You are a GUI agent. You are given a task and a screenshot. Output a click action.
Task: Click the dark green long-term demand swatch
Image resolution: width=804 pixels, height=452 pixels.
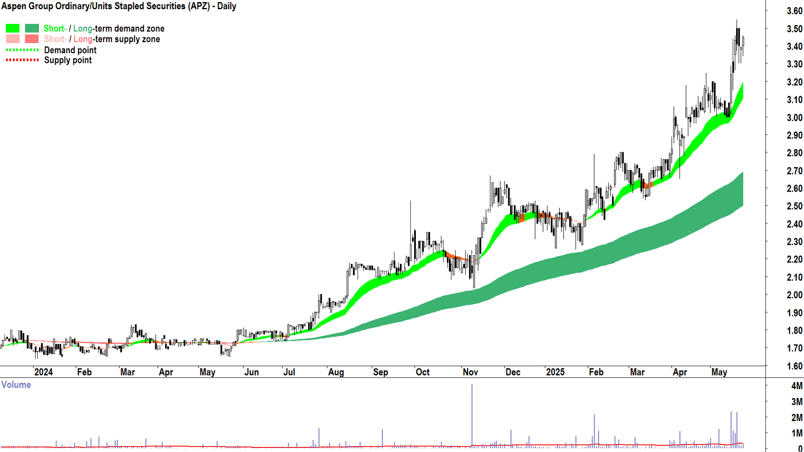point(32,28)
